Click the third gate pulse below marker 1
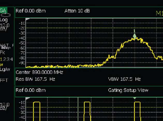The image size is (163, 121). click(137, 111)
